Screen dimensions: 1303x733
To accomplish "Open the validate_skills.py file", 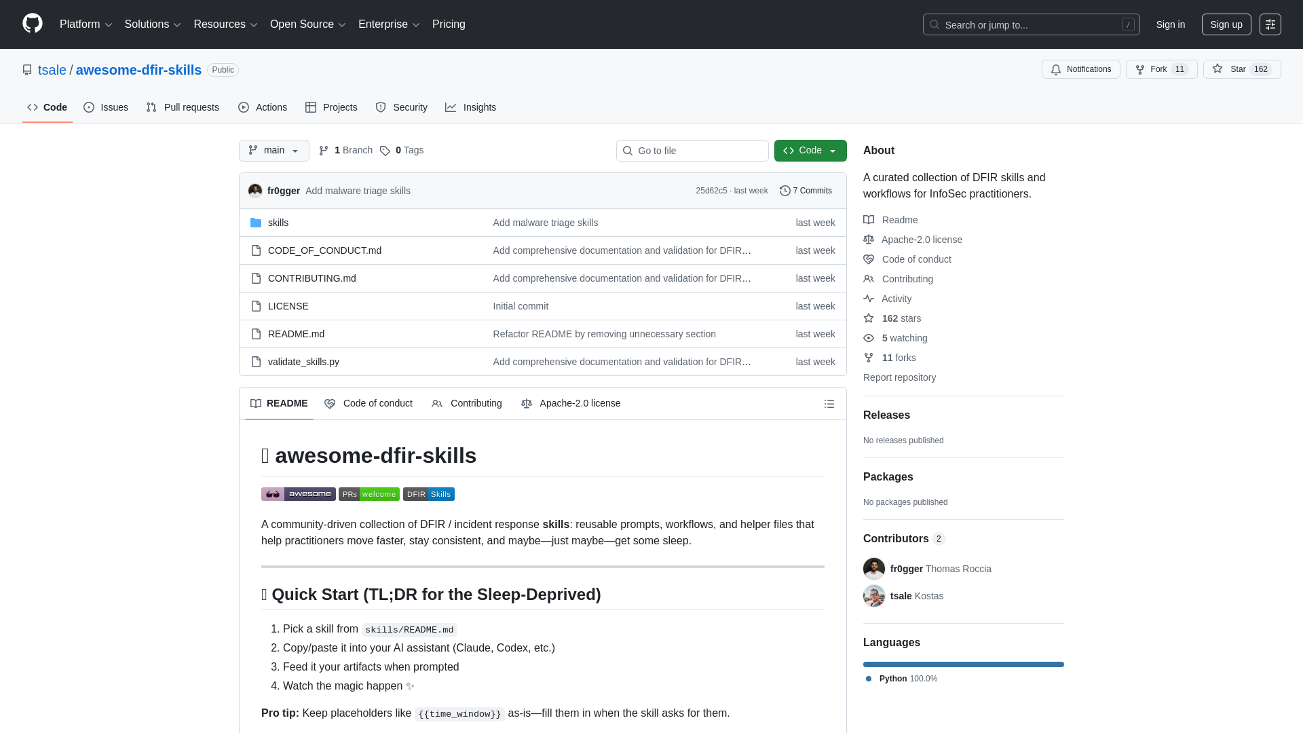I will (303, 361).
